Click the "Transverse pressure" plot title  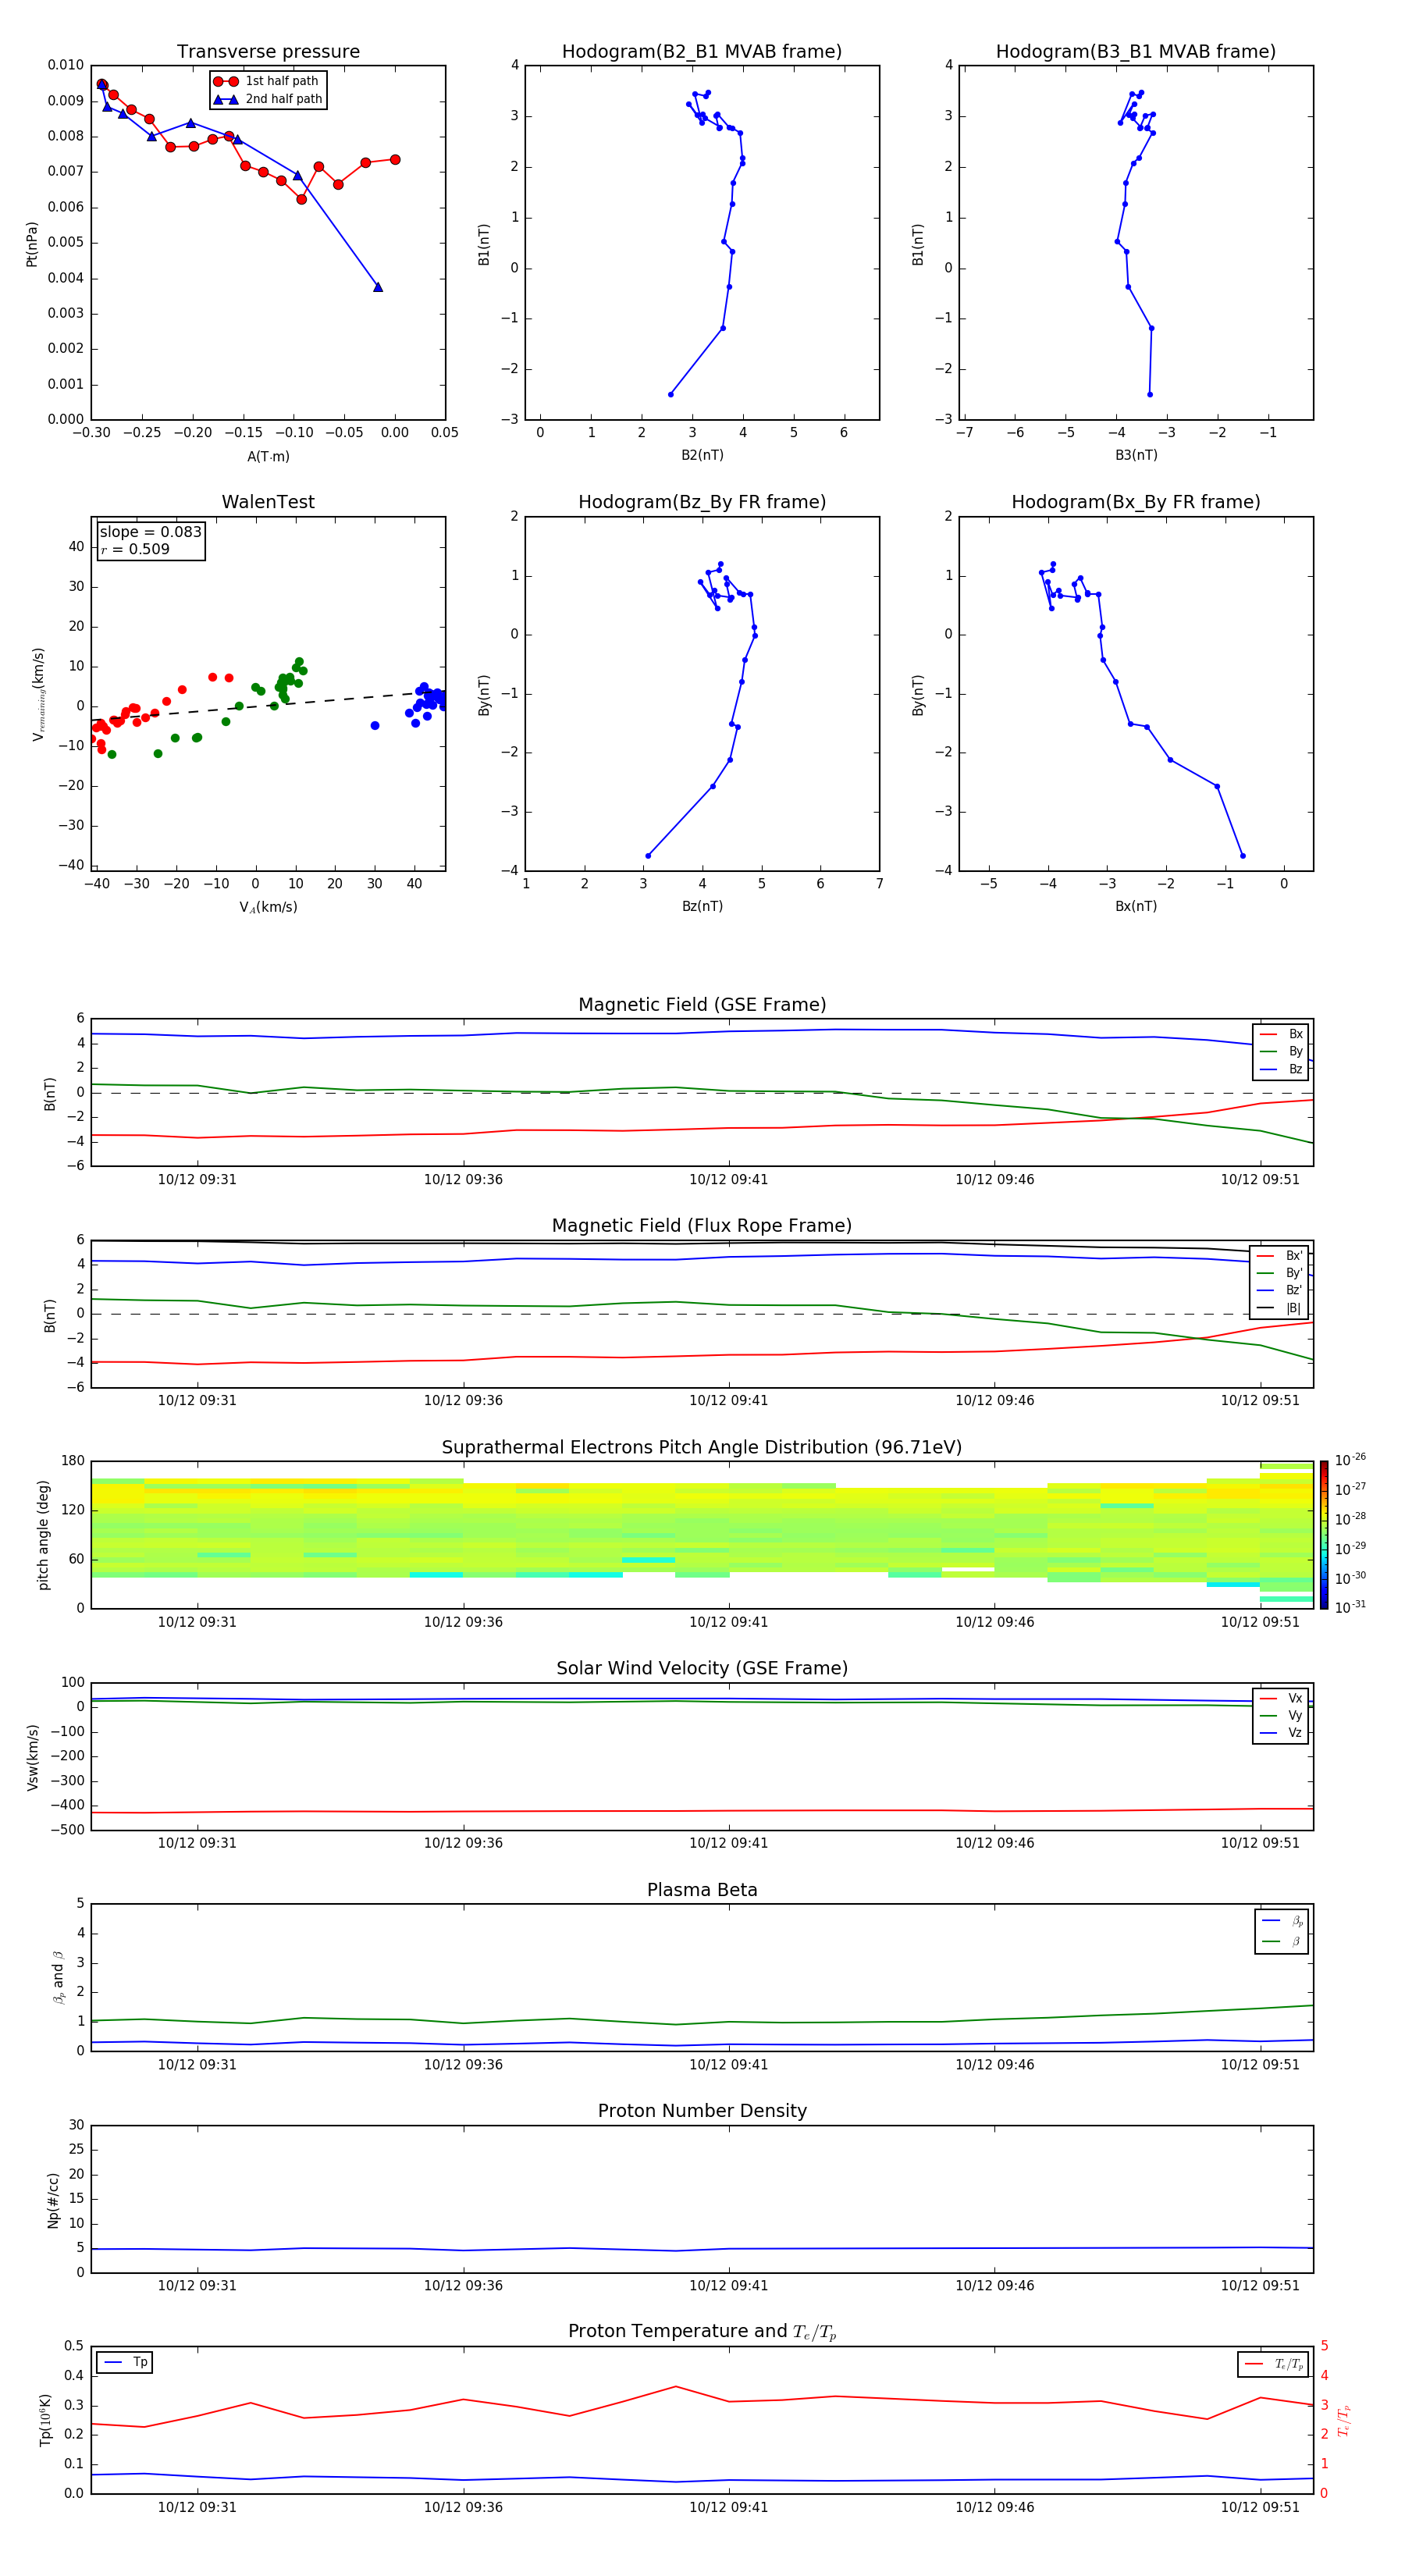click(268, 52)
